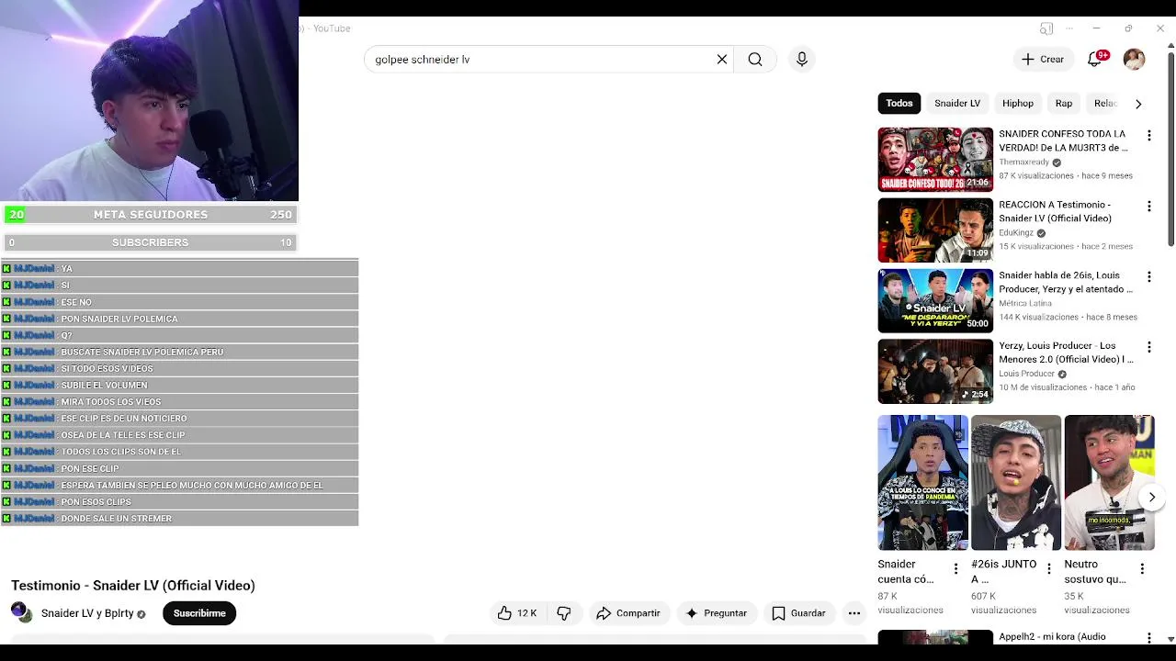Open more actions ellipsis under the video
Screen dimensions: 1176x661
(x=854, y=613)
